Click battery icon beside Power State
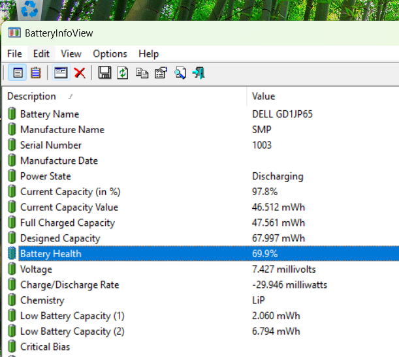The height and width of the screenshot is (357, 399). (12, 176)
